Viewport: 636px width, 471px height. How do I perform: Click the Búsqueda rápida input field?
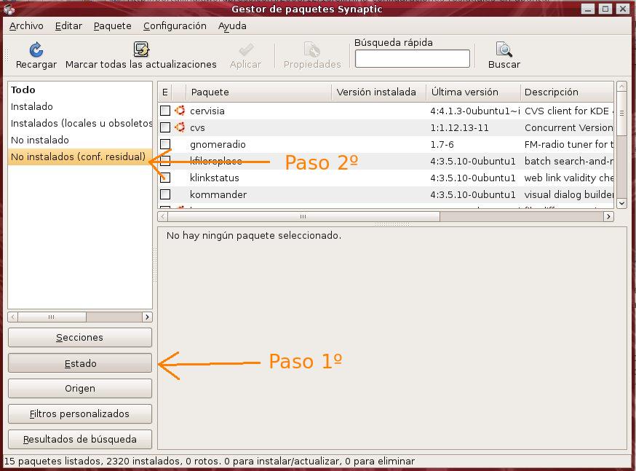413,59
